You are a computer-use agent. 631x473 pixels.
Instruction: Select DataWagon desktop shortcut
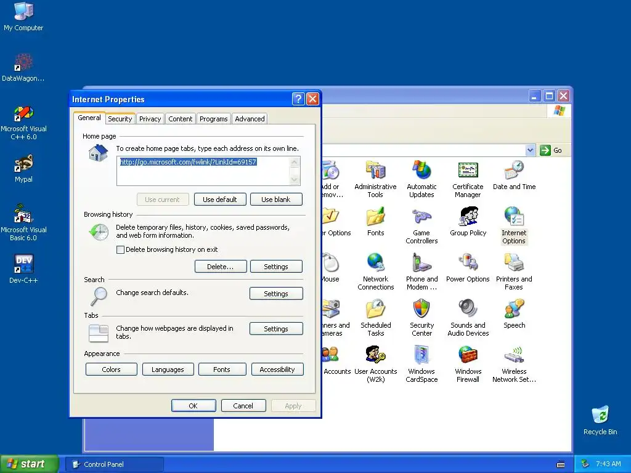point(23,67)
